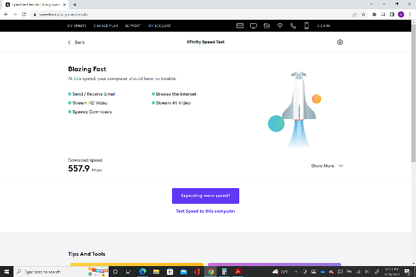The width and height of the screenshot is (416, 277).
Task: Click Test Speed to this computer link
Action: point(205,211)
